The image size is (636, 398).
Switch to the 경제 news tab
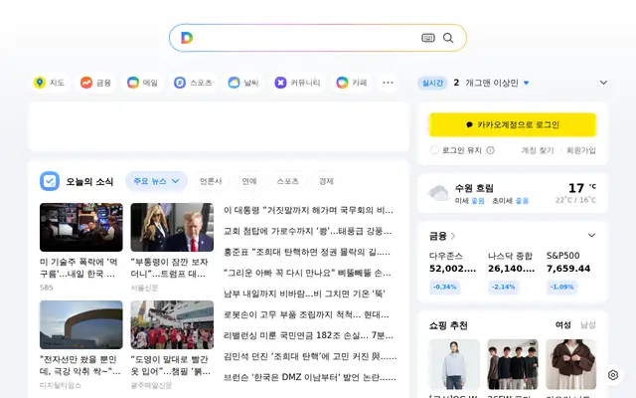tap(326, 181)
